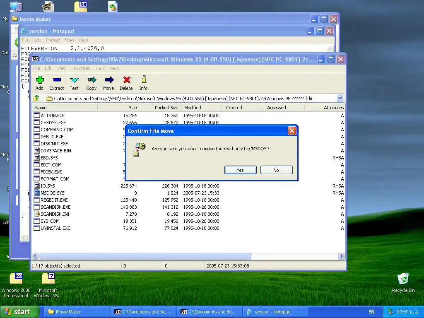Select the Windows 2000 Professional desktop icon

tap(16, 278)
